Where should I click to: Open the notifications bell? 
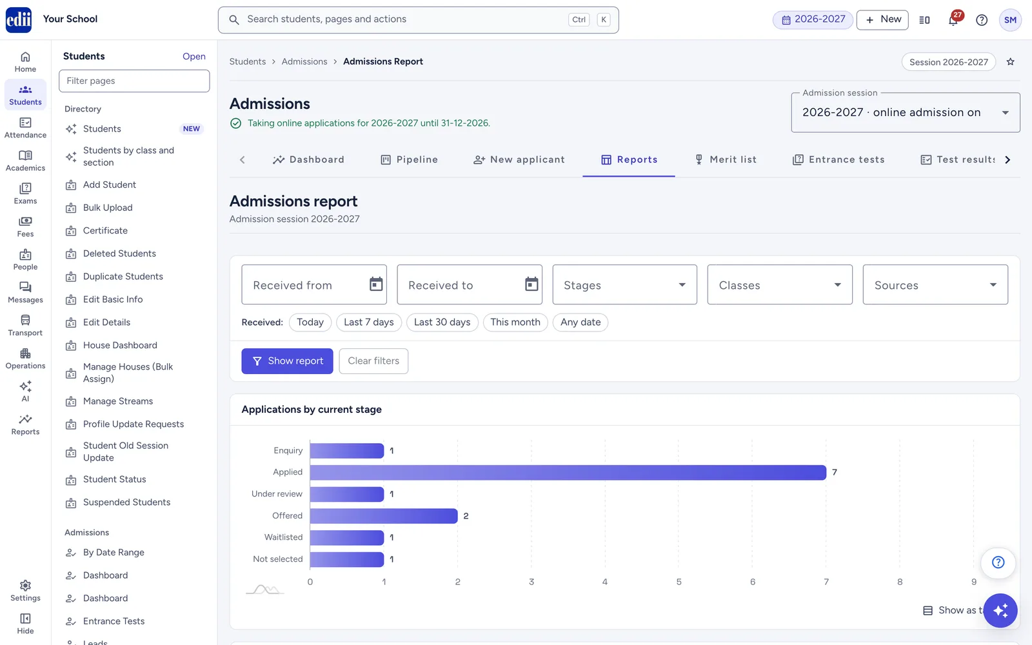953,19
